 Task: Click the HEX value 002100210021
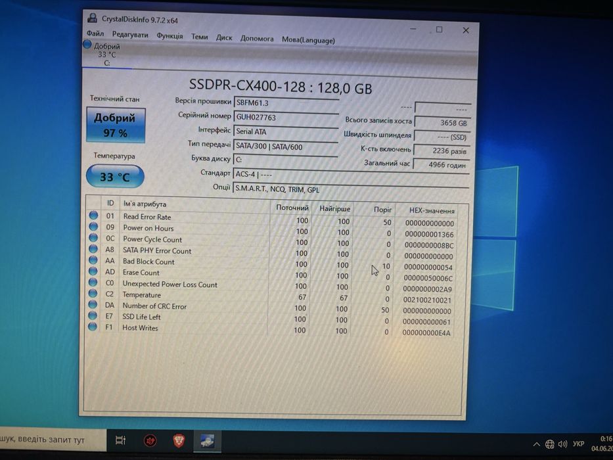pyautogui.click(x=427, y=300)
